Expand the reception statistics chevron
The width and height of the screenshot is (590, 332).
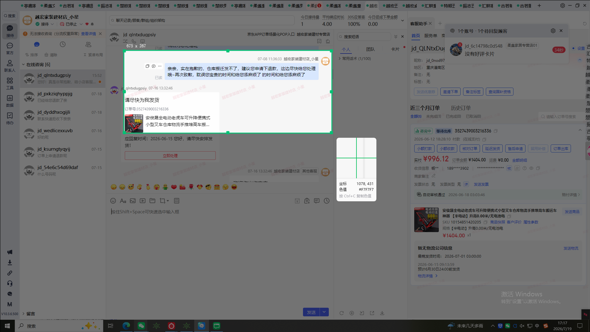[x=403, y=21]
